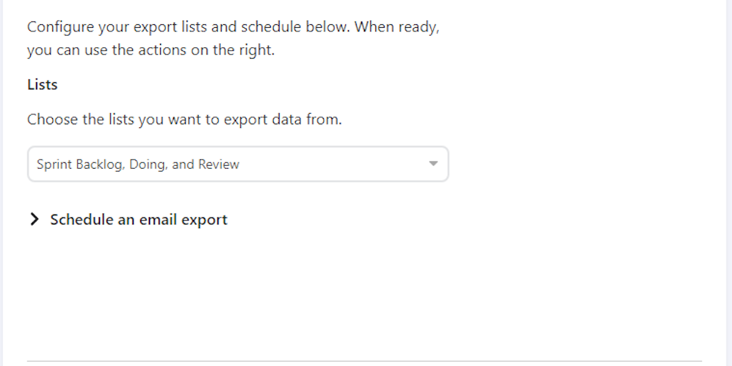732x366 pixels.
Task: Click 'When ready,' in the intro text
Action: click(397, 28)
